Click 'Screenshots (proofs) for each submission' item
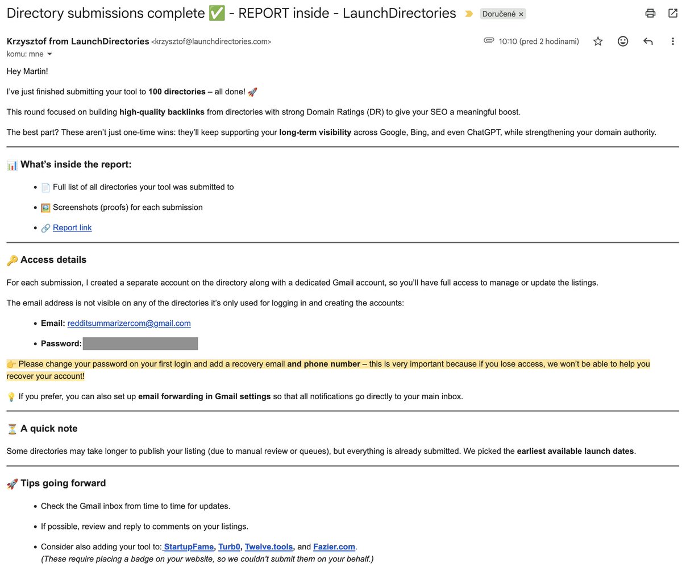The height and width of the screenshot is (567, 682). [128, 207]
